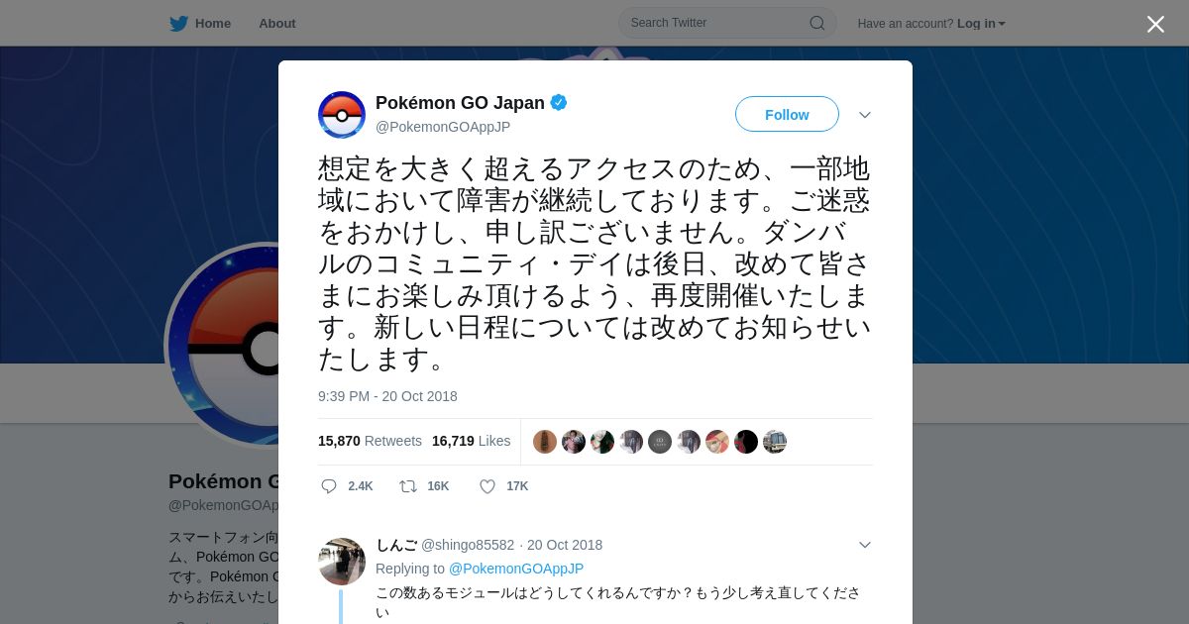Click the retweet arrows icon
Viewport: 1189px width, 624px height.
coord(407,486)
